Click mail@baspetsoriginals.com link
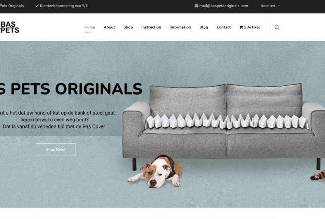The image size is (325, 219). coord(224,6)
